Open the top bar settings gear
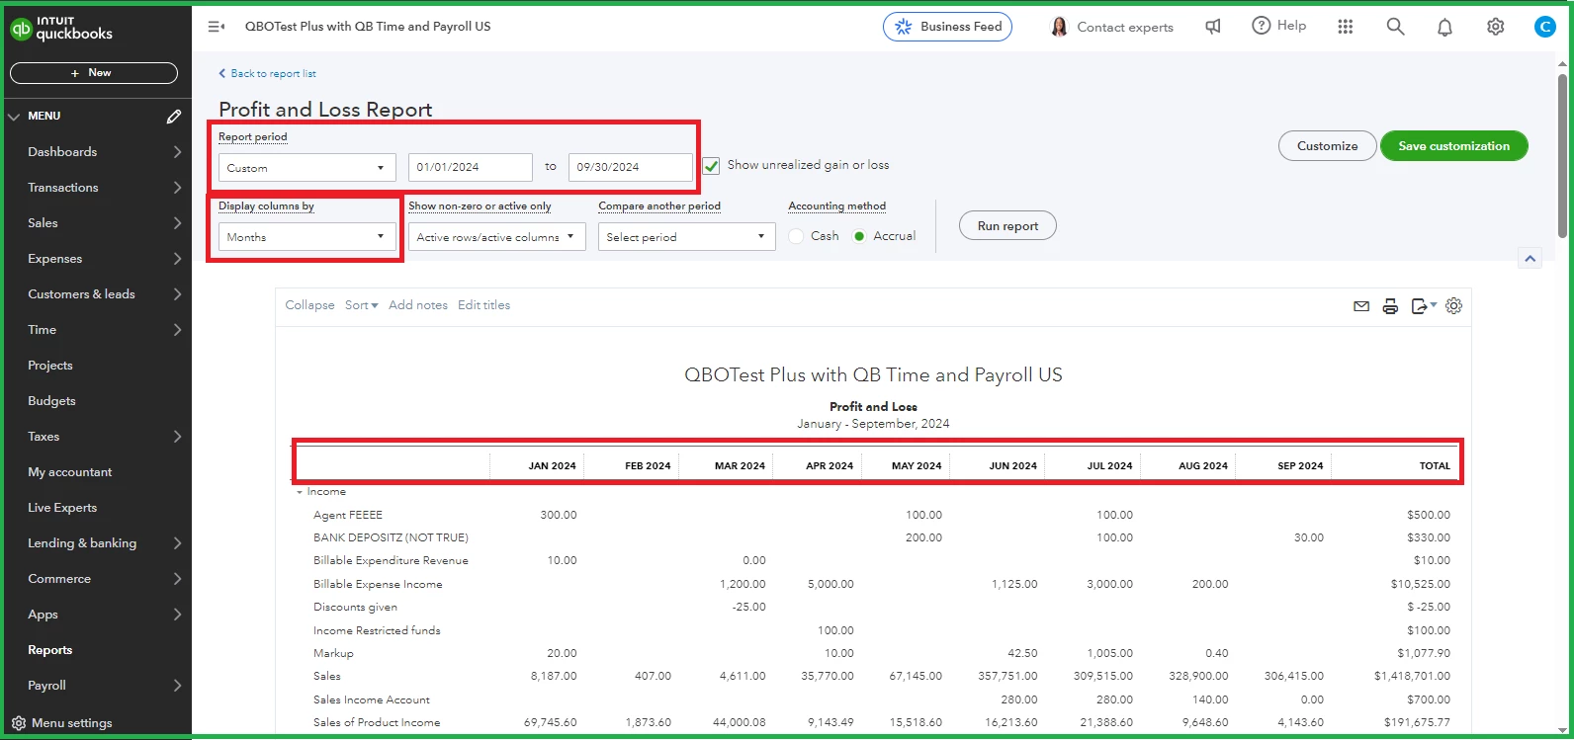Viewport: 1574px width, 740px height. click(1495, 27)
